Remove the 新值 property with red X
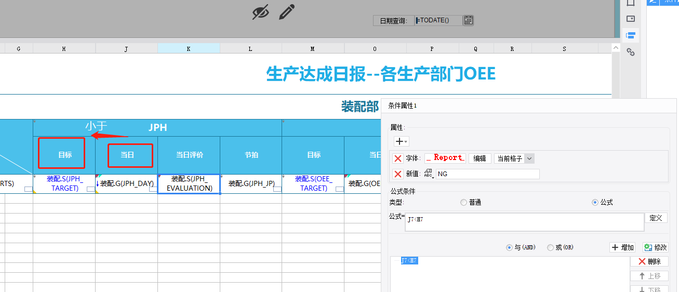This screenshot has height=292, width=679. click(x=397, y=174)
